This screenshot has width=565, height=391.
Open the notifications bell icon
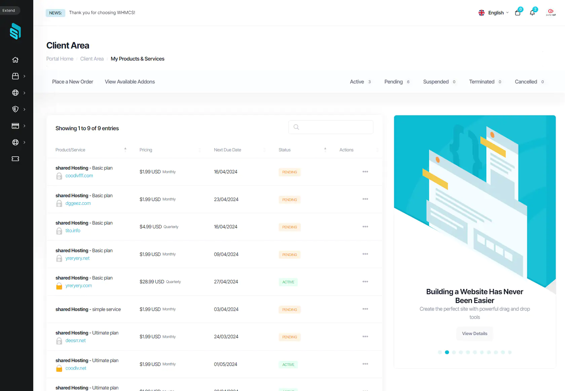pyautogui.click(x=532, y=13)
